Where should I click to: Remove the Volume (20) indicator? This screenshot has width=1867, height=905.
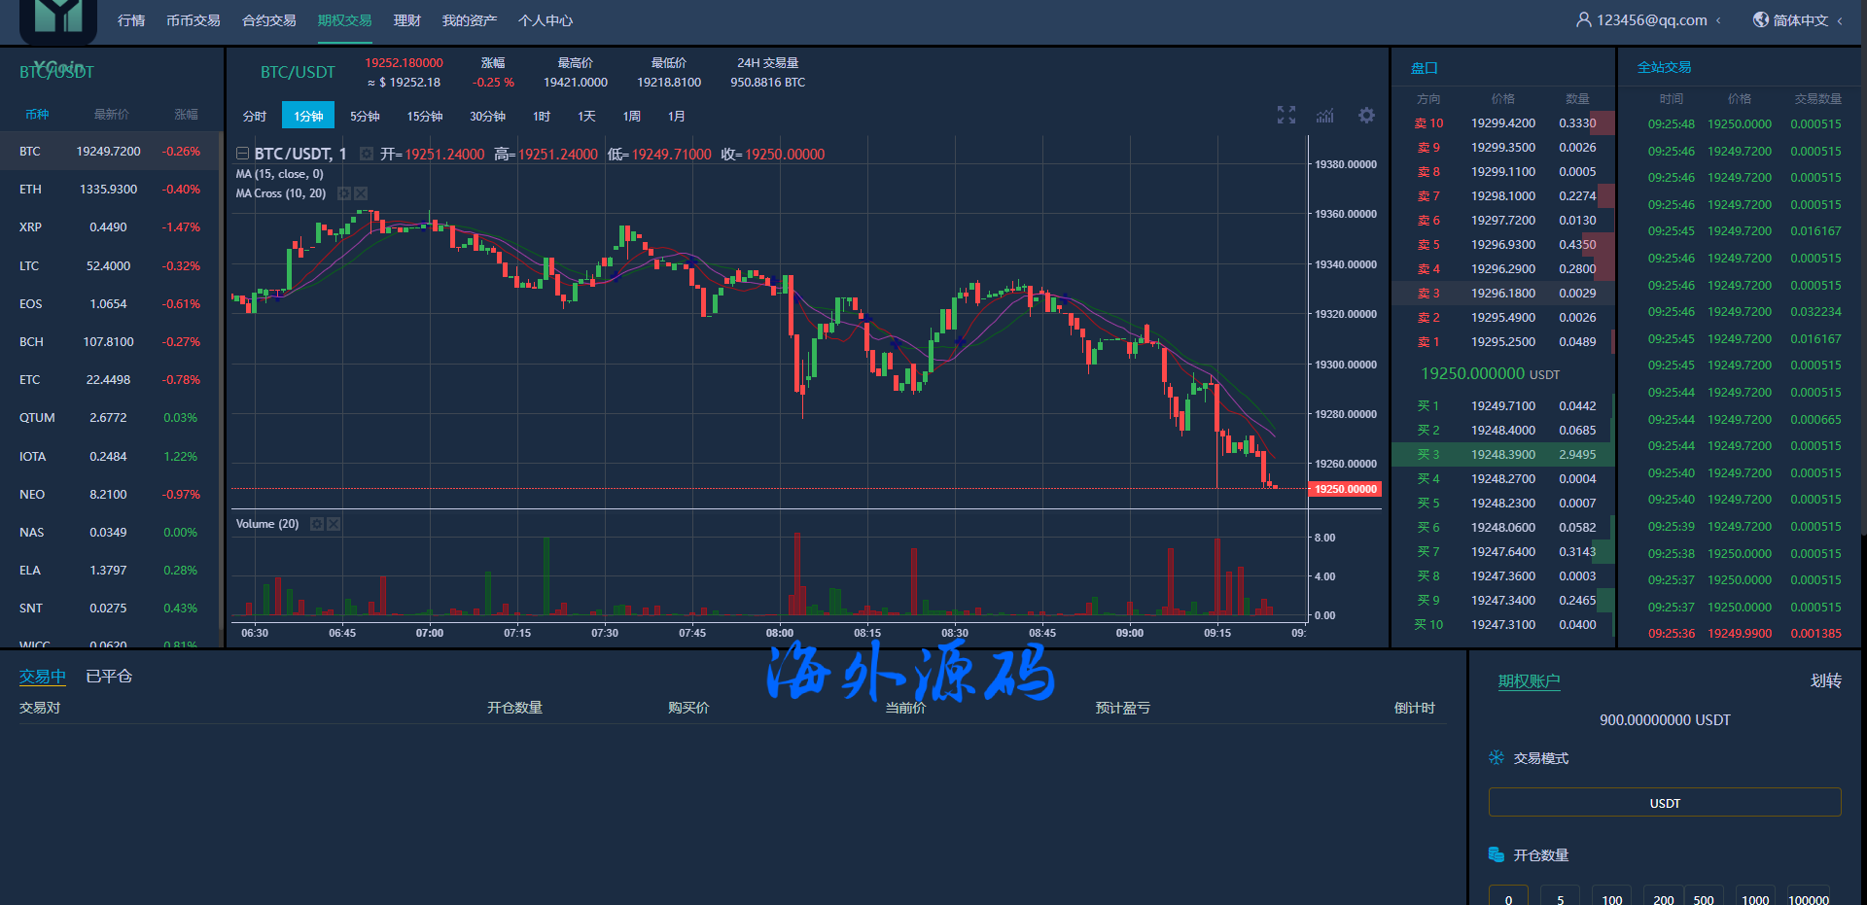[x=334, y=524]
